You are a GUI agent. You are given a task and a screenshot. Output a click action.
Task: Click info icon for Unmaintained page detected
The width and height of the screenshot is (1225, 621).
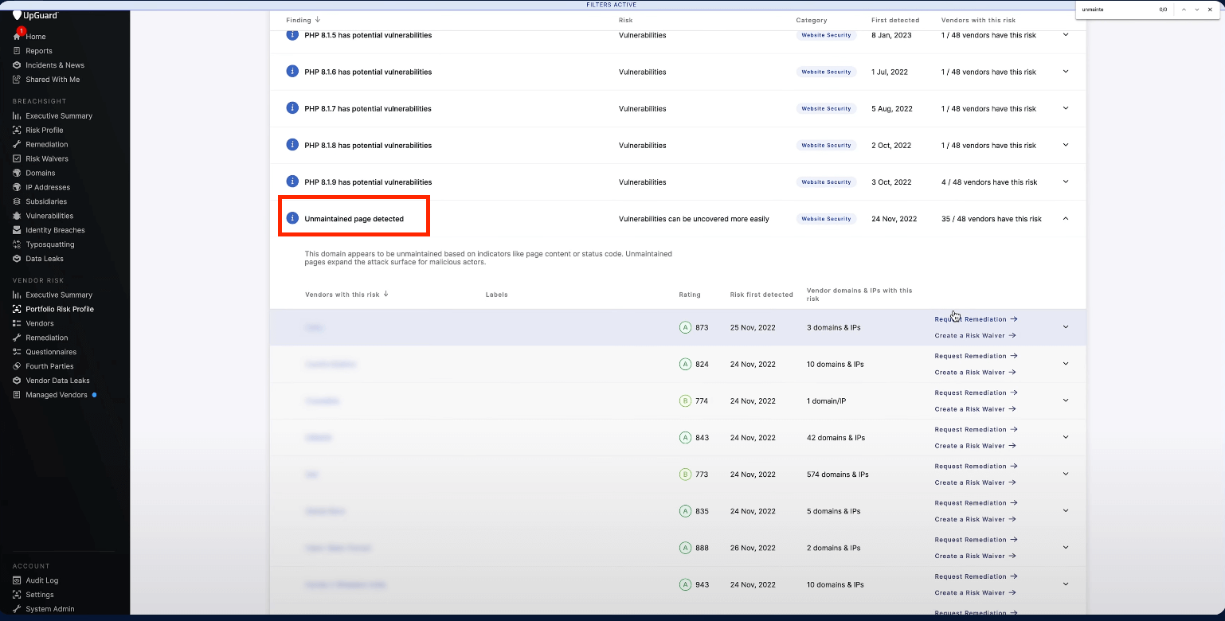[292, 218]
